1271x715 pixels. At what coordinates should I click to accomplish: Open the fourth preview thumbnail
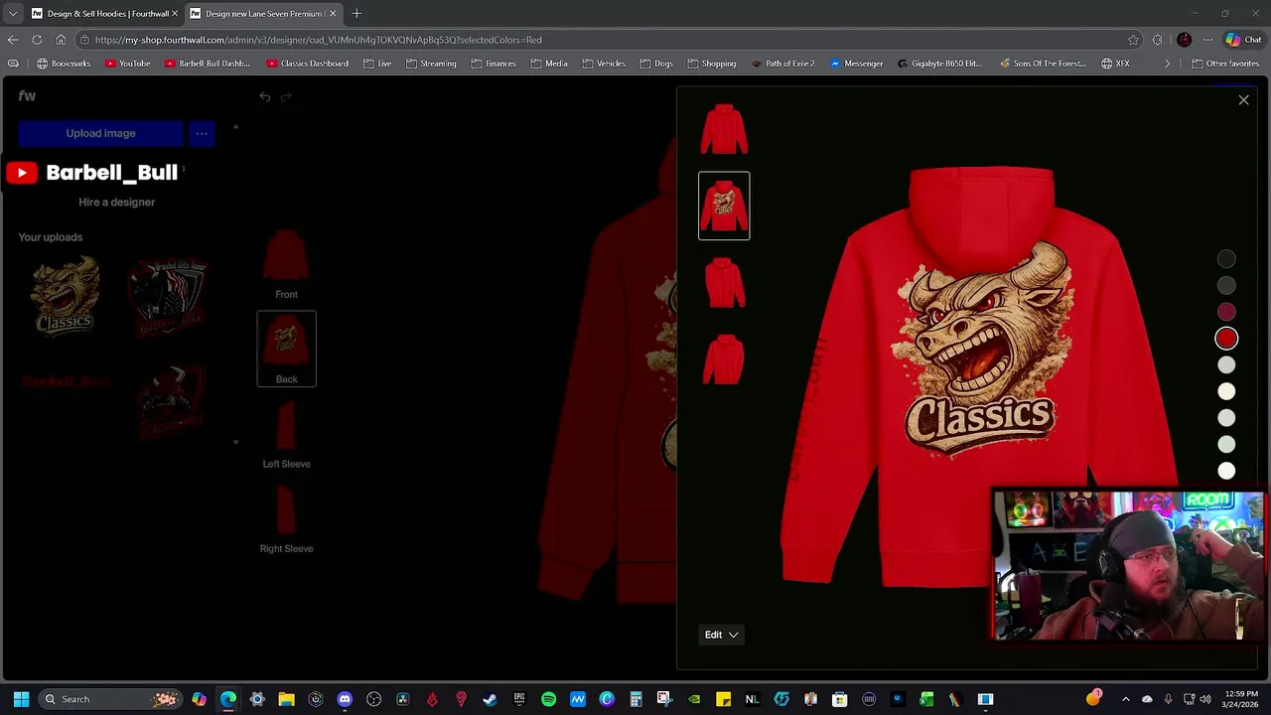[x=724, y=359]
